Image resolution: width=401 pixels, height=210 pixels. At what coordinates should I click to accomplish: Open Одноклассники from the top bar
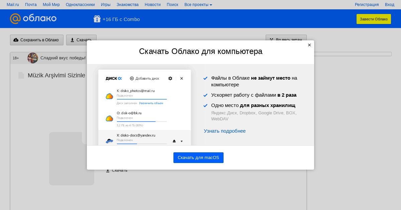pos(80,5)
